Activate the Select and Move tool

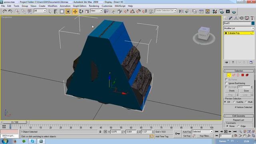pos(75,12)
